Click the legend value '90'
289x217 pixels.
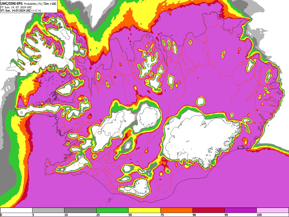194,215
